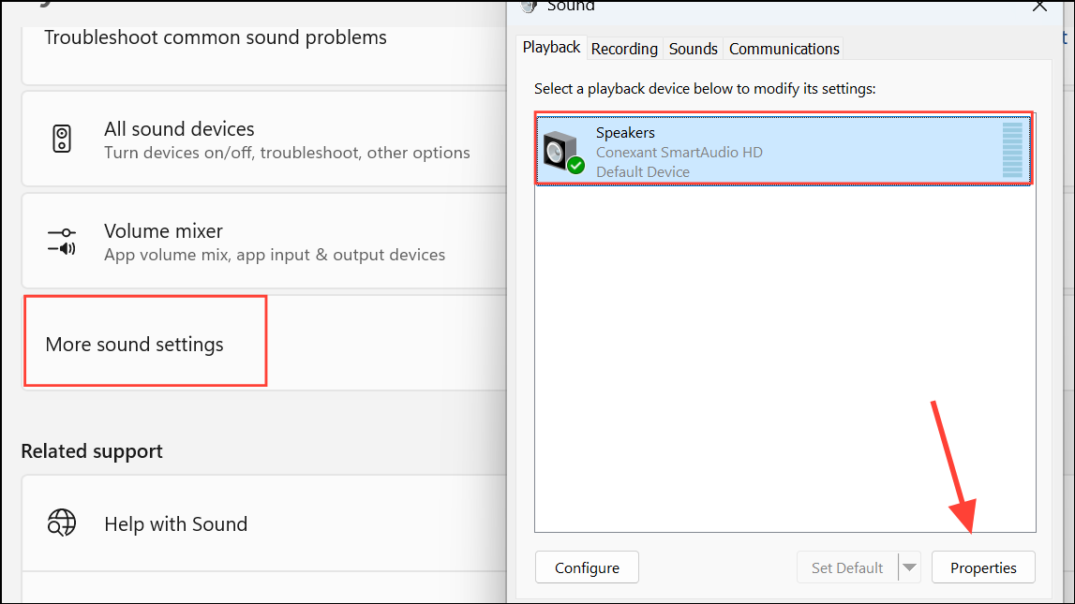
Task: Click the green default checkmark badge on Speakers
Action: coord(575,166)
